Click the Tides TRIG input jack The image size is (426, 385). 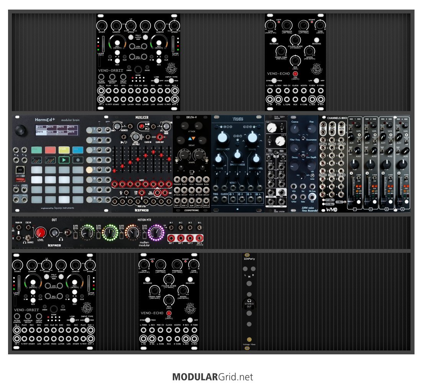215,199
